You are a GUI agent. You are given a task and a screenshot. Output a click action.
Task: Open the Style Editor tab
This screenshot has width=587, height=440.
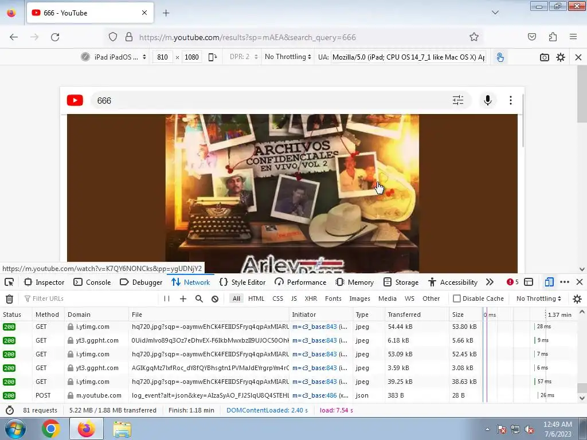click(242, 282)
